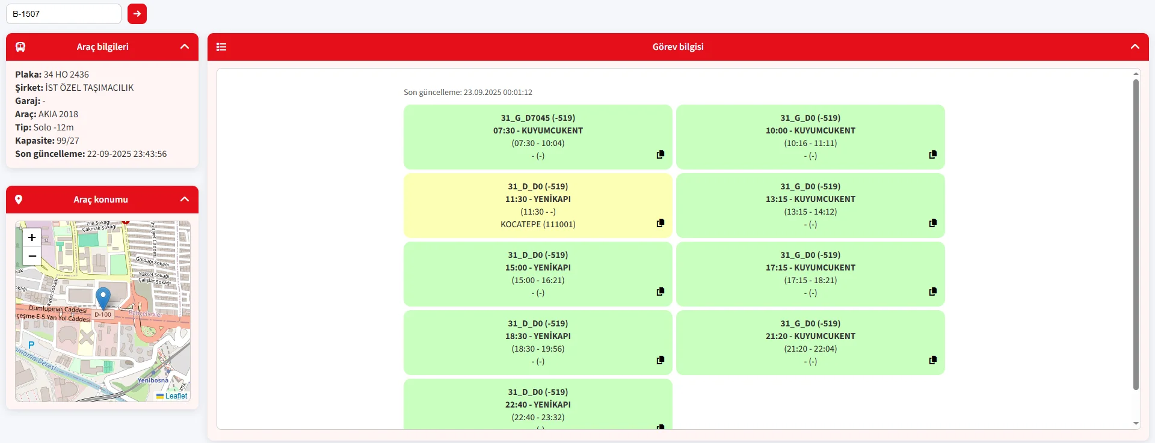Open the Leaflet attribution link
The image size is (1155, 443).
coord(176,396)
